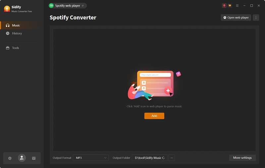Image resolution: width=265 pixels, height=168 pixels.
Task: Click the user profile avatar icon
Action: click(22, 158)
